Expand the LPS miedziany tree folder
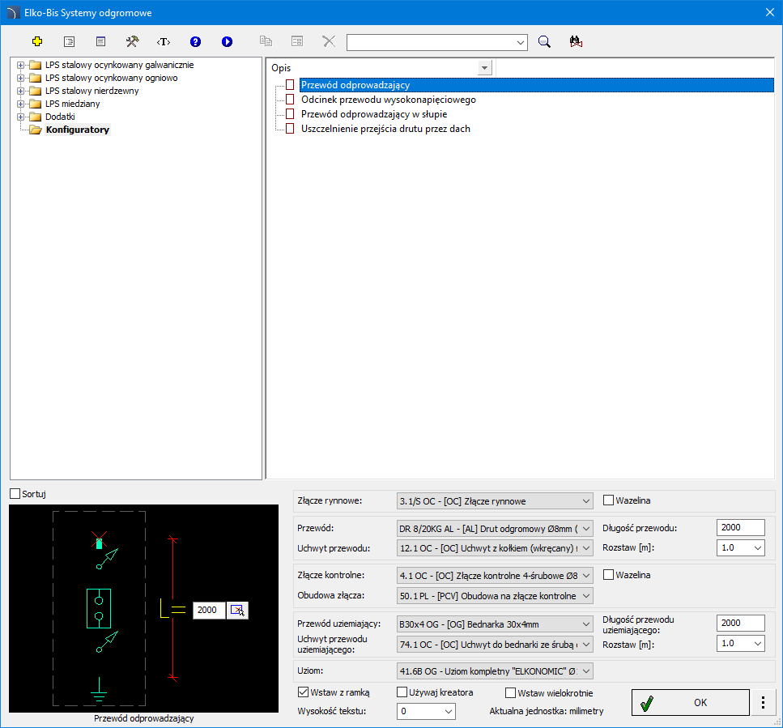783x728 pixels. click(20, 104)
